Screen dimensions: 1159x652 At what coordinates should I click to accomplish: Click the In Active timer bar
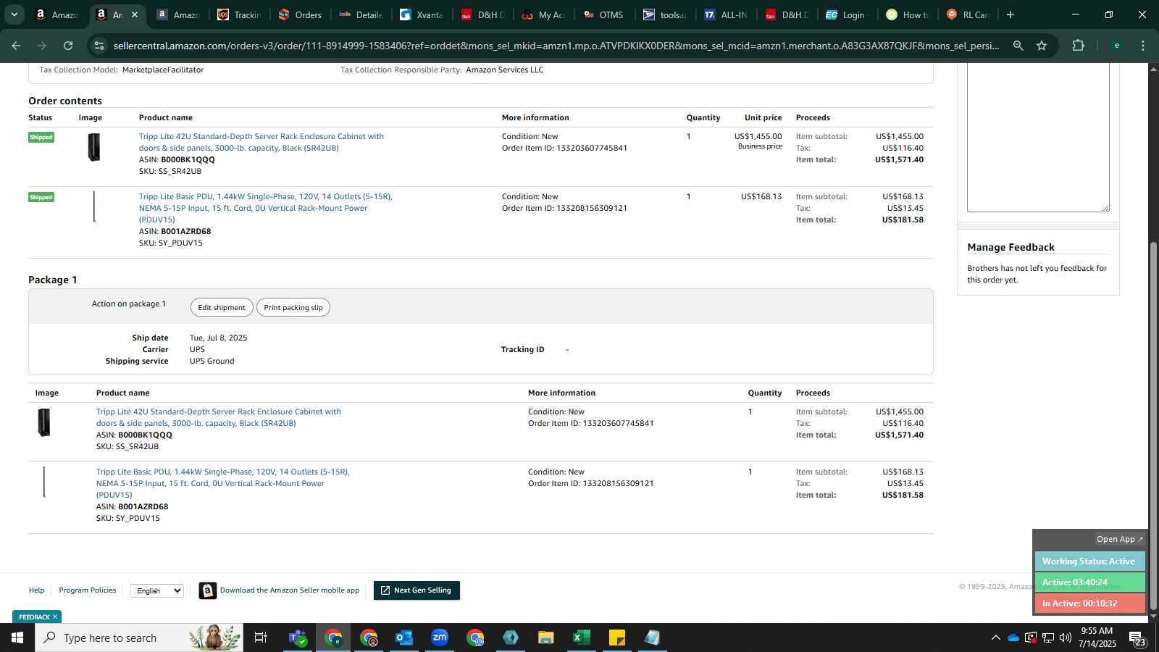[x=1089, y=603]
